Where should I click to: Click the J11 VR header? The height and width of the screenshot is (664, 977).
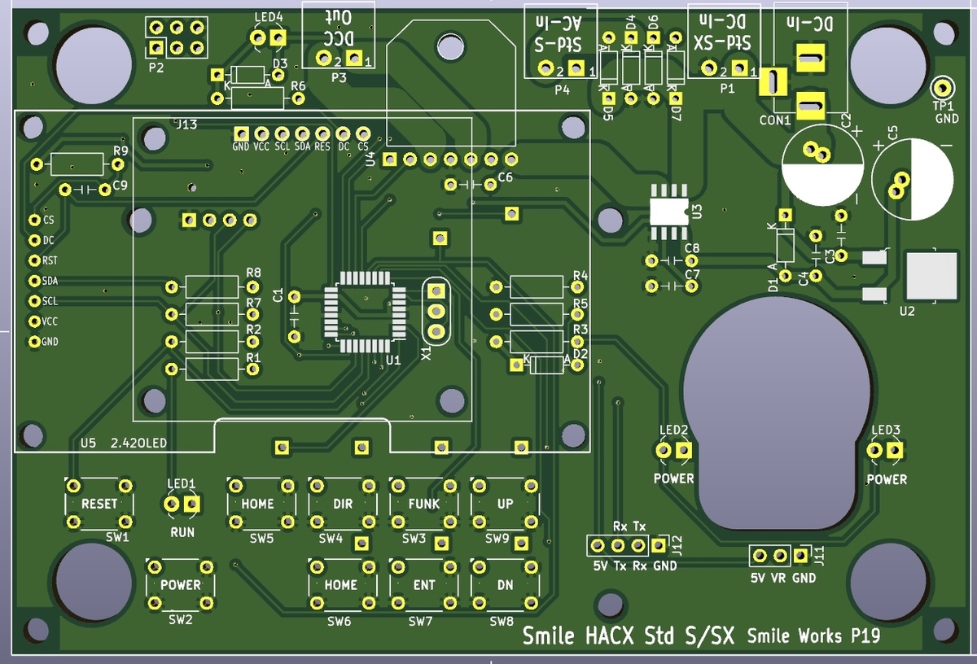780,556
